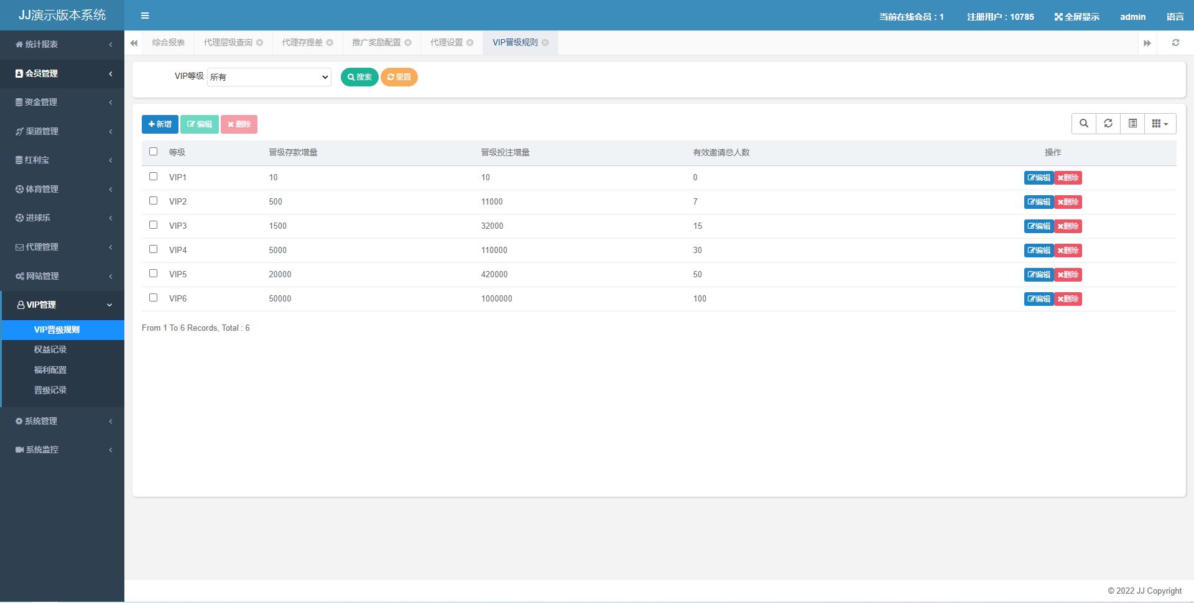The image size is (1194, 603).
Task: Open the columns visibility dropdown
Action: click(1160, 124)
